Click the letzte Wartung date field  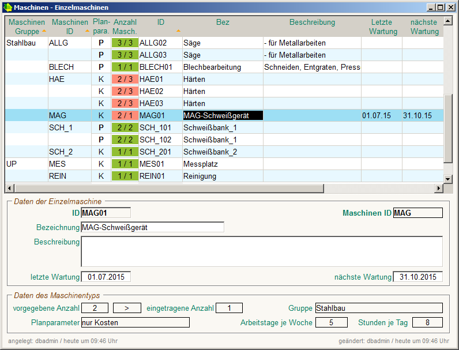[106, 277]
